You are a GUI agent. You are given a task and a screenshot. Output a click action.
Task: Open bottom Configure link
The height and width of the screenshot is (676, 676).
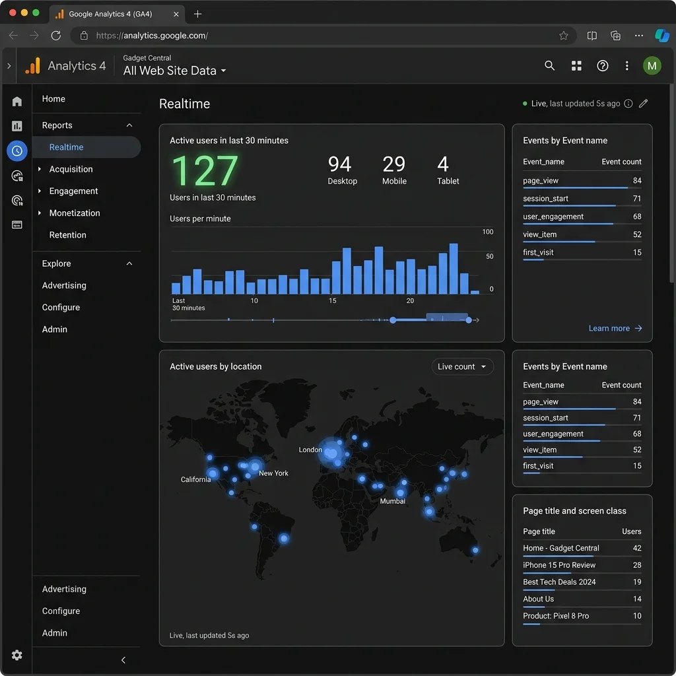click(x=61, y=611)
